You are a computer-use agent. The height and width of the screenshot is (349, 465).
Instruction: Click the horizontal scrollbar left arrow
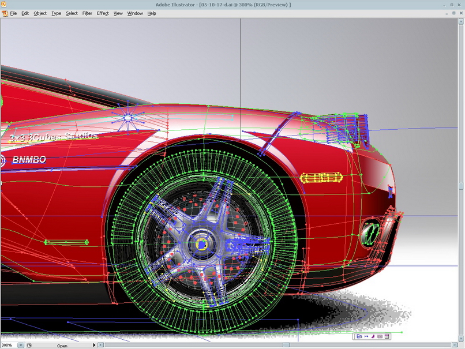point(101,345)
